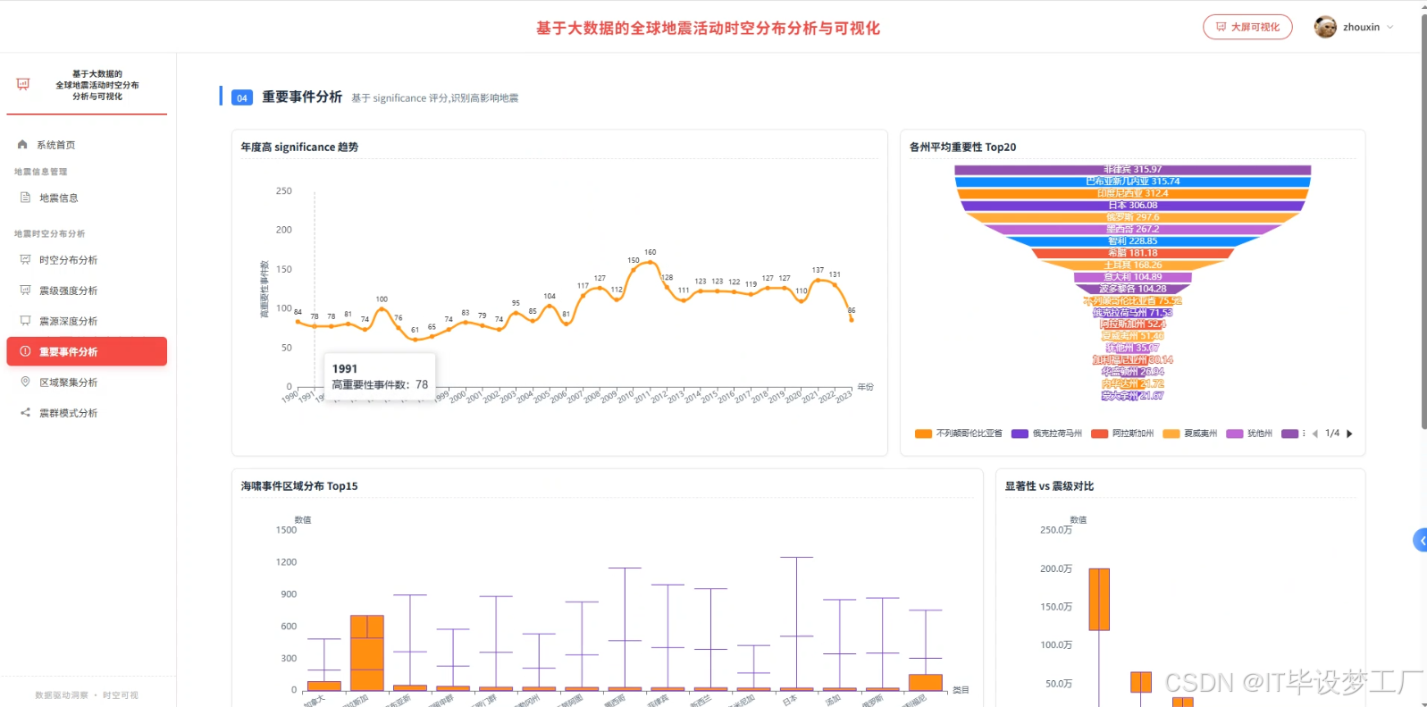Select the 意大利 104.89 funnel segment
Screen dimensions: 1427x707
1132,277
